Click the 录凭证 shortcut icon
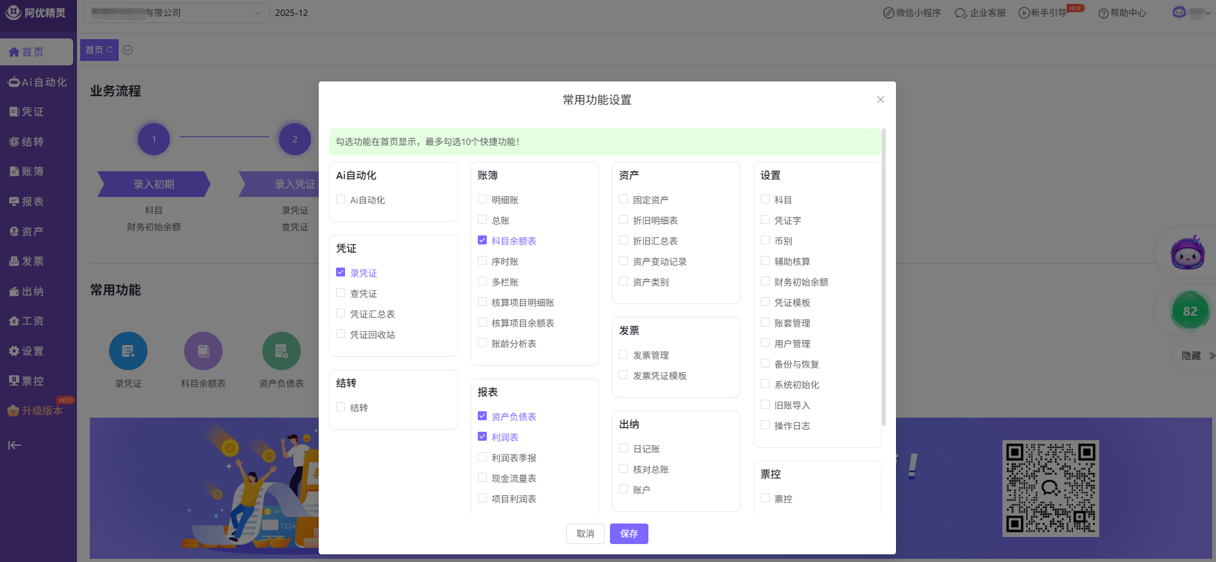This screenshot has width=1216, height=562. click(x=128, y=351)
